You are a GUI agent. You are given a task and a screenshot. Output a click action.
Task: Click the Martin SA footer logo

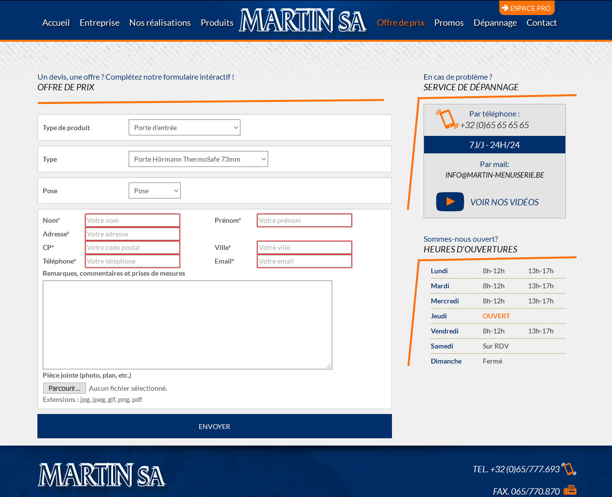[x=102, y=475]
